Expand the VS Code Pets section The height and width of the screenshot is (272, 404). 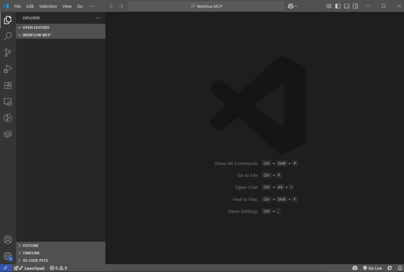pyautogui.click(x=60, y=260)
